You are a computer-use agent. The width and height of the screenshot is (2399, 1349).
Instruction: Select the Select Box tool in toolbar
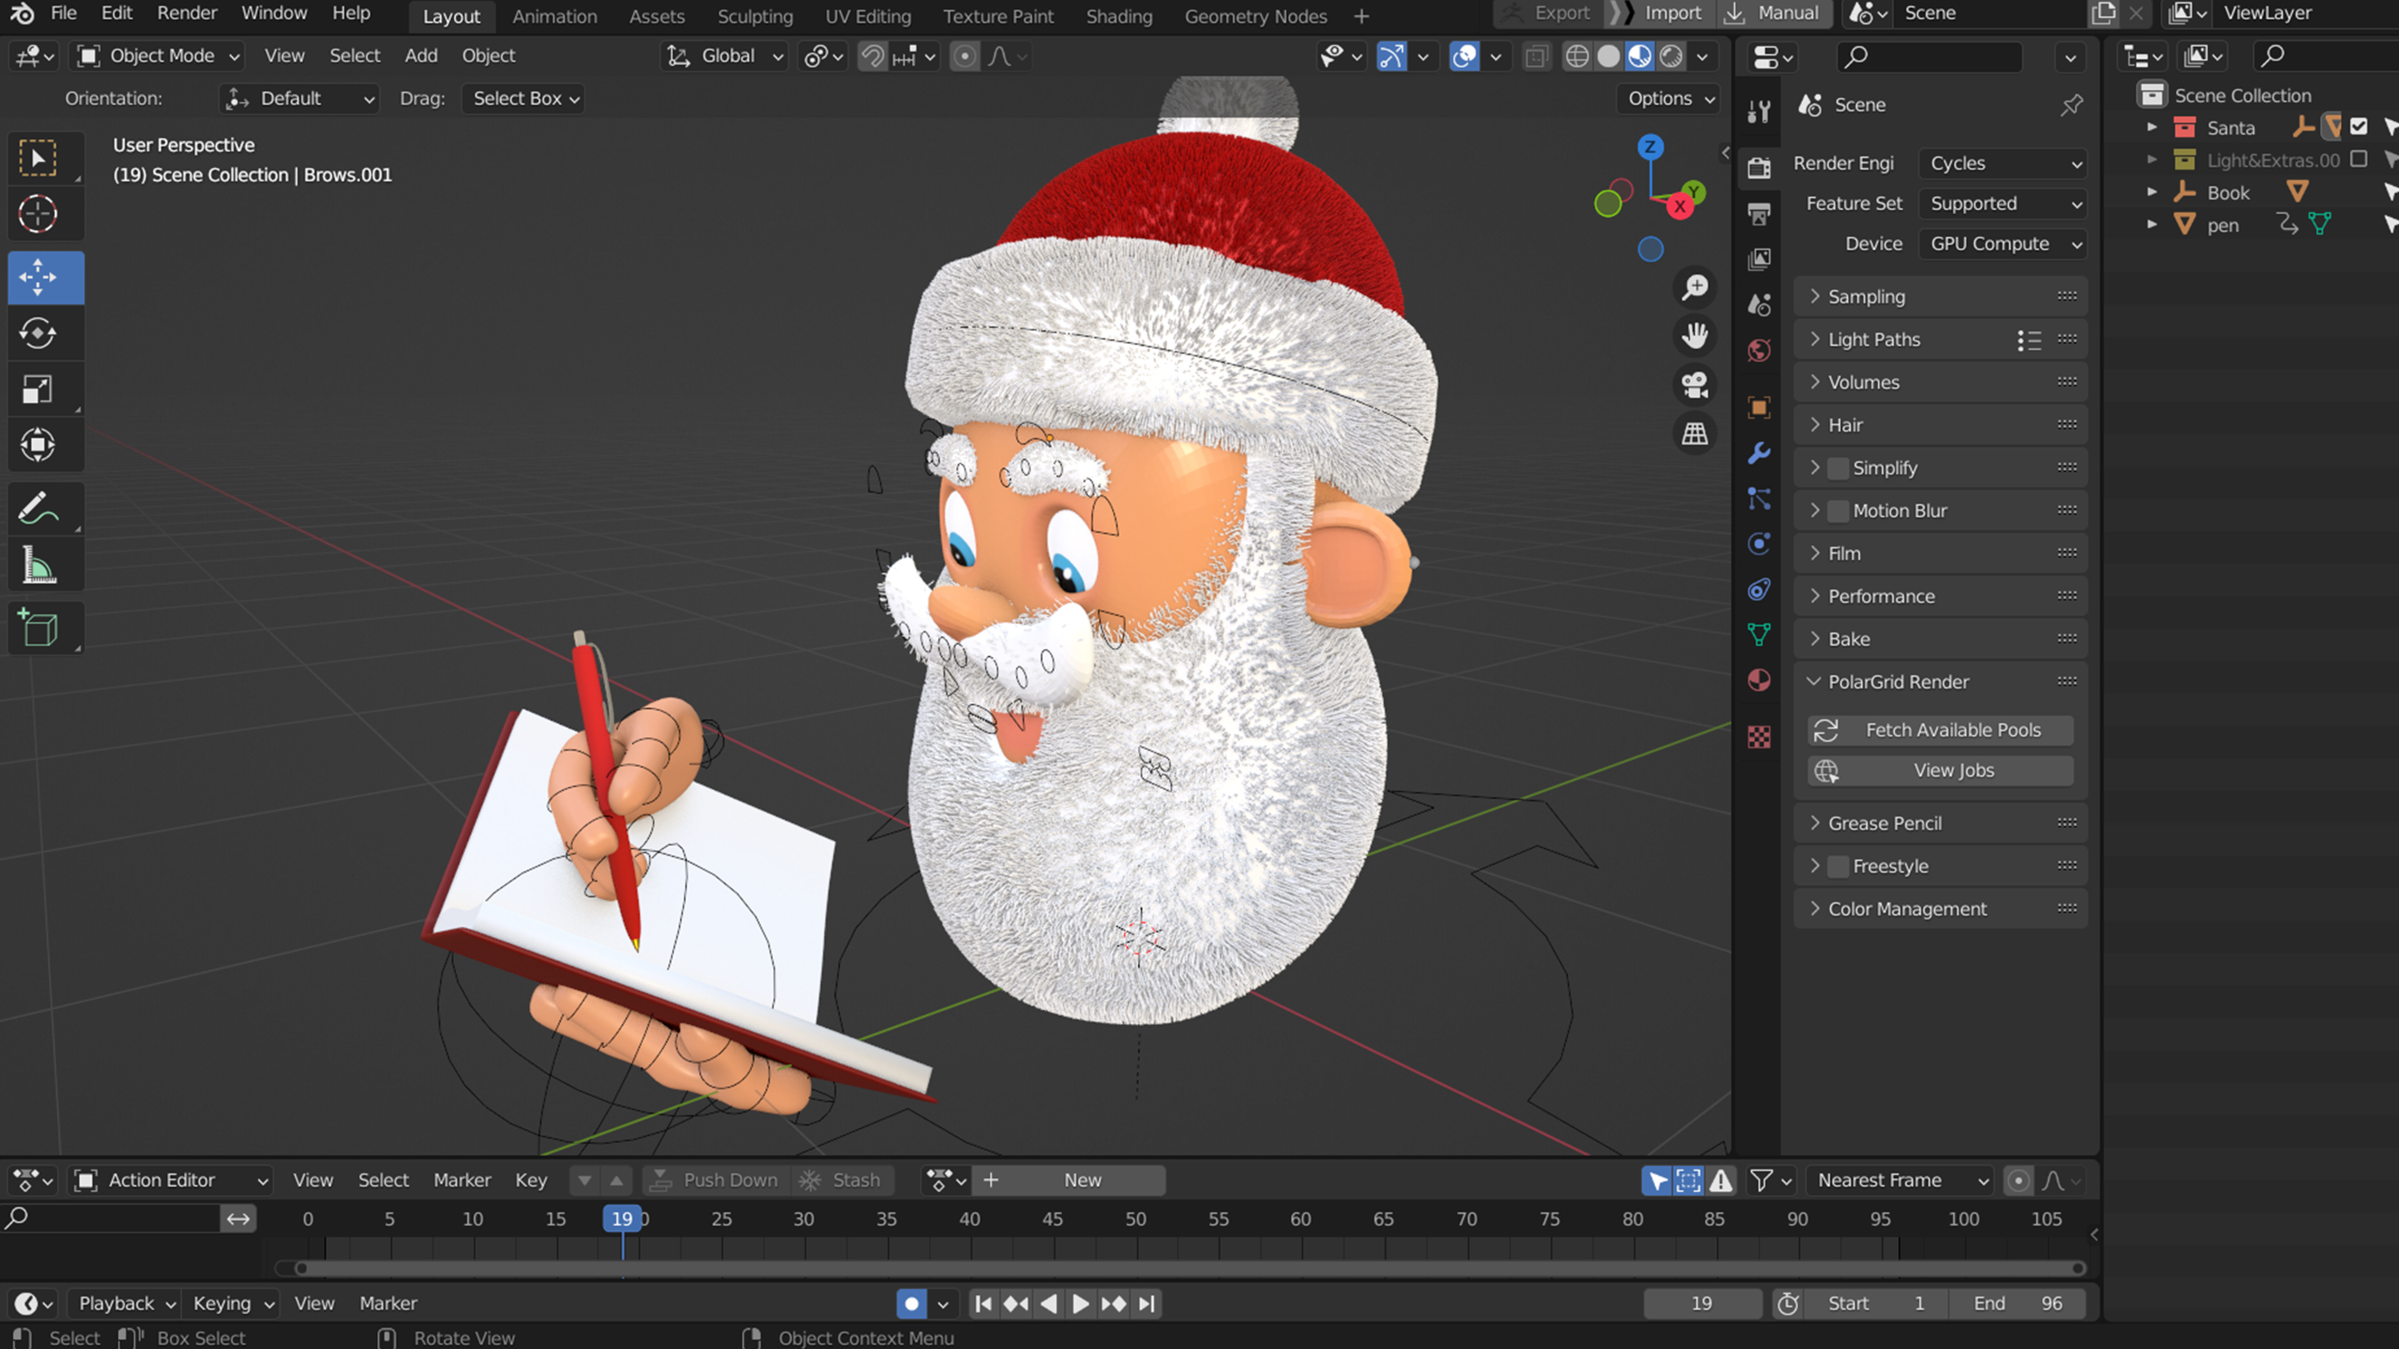pos(38,158)
